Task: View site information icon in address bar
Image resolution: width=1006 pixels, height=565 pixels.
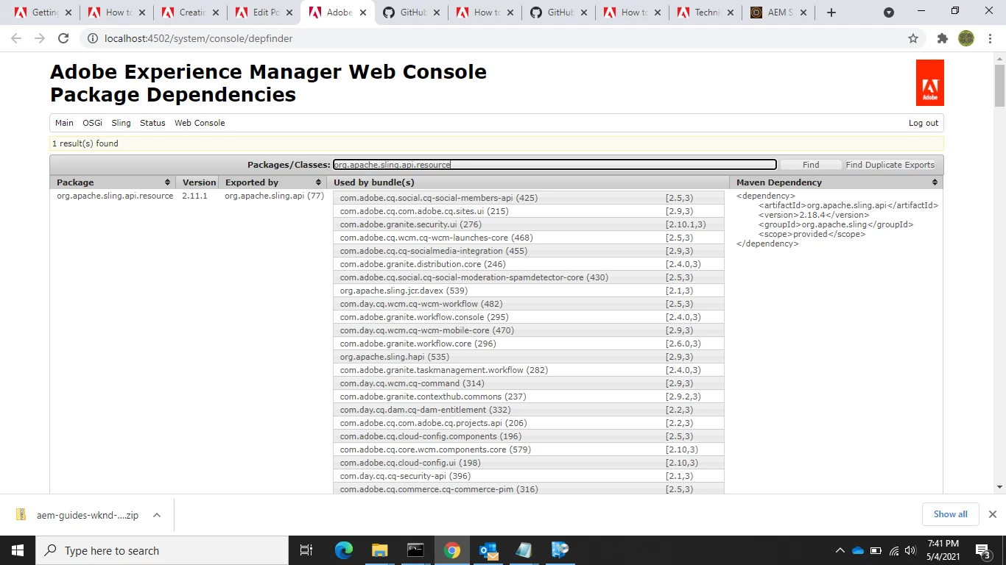Action: pos(91,38)
